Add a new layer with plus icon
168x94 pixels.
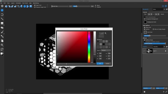pyautogui.click(x=164, y=92)
